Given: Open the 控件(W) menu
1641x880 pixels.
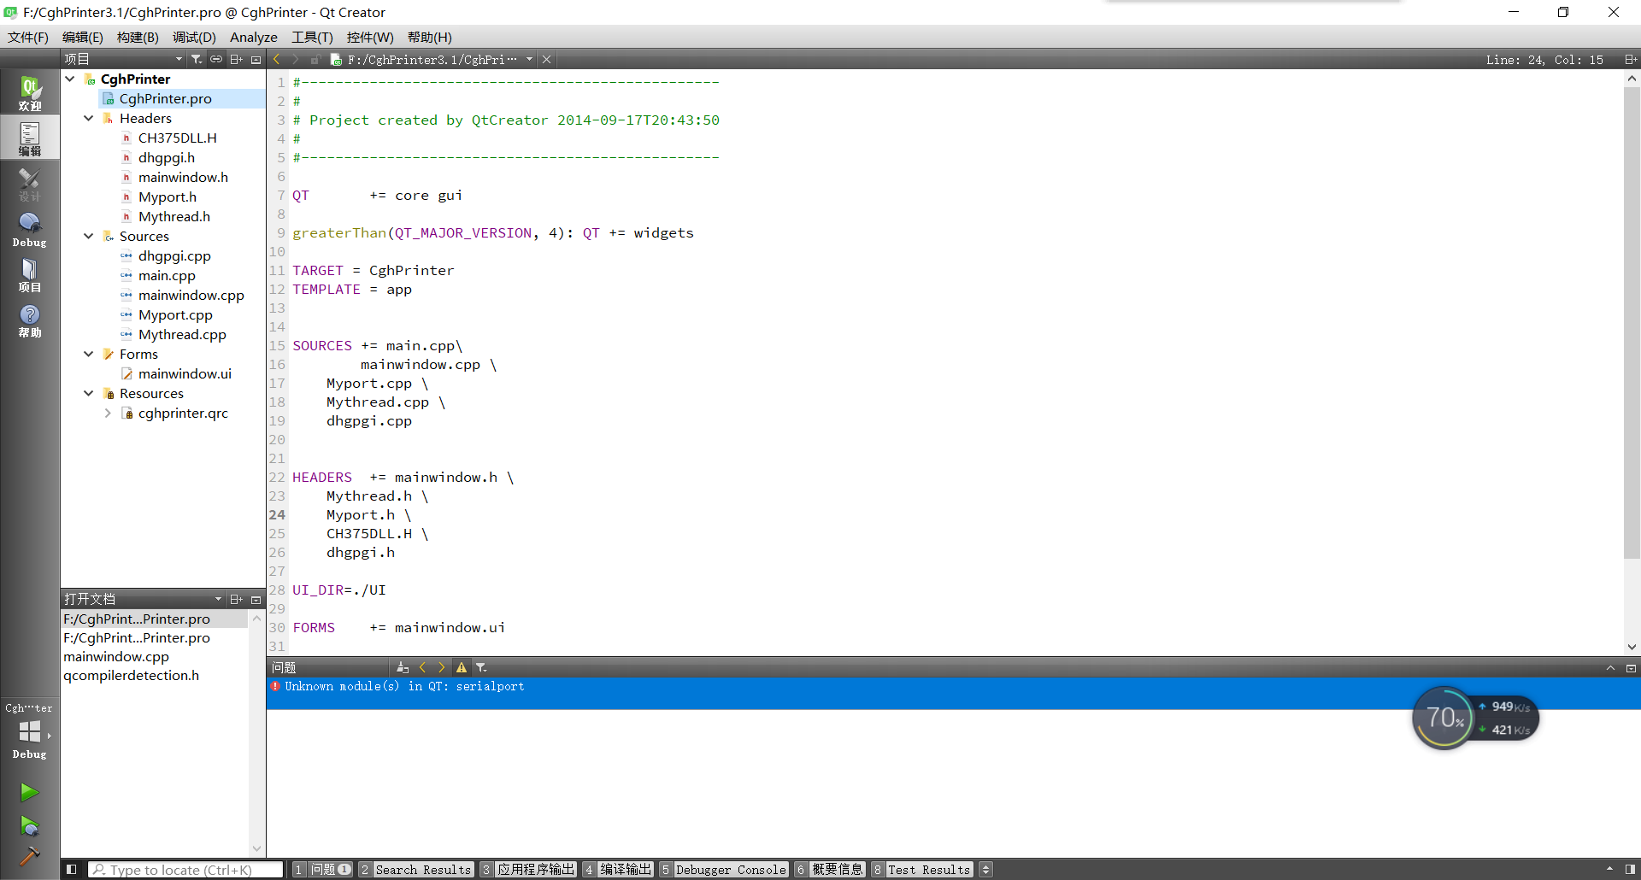Looking at the screenshot, I should pos(370,37).
